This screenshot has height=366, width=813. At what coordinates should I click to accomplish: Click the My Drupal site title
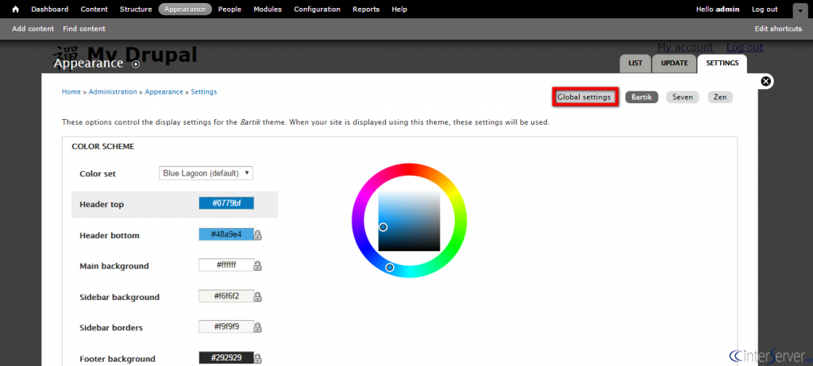click(x=142, y=53)
